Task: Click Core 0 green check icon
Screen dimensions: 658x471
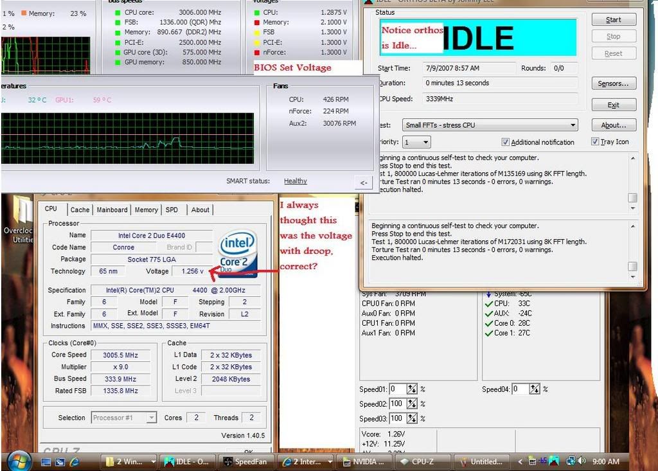Action: point(488,323)
